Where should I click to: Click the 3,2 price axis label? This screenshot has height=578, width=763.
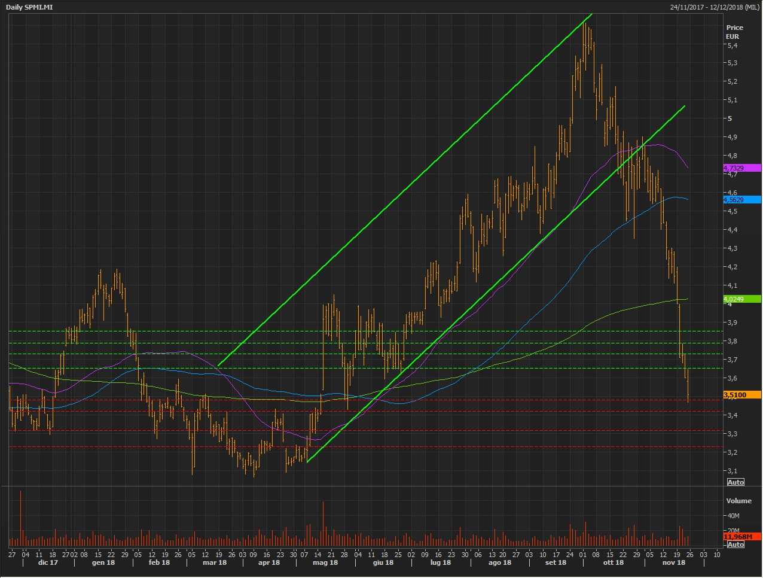click(733, 452)
